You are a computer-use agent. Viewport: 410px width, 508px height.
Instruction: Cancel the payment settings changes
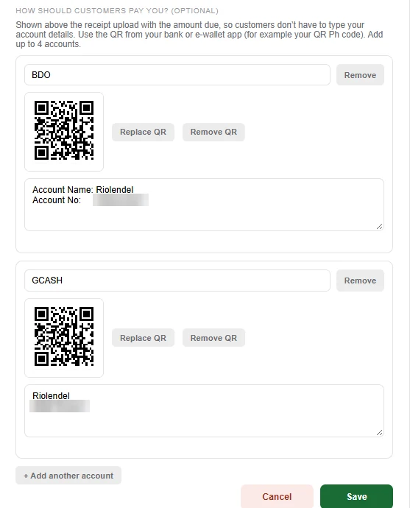pyautogui.click(x=277, y=496)
